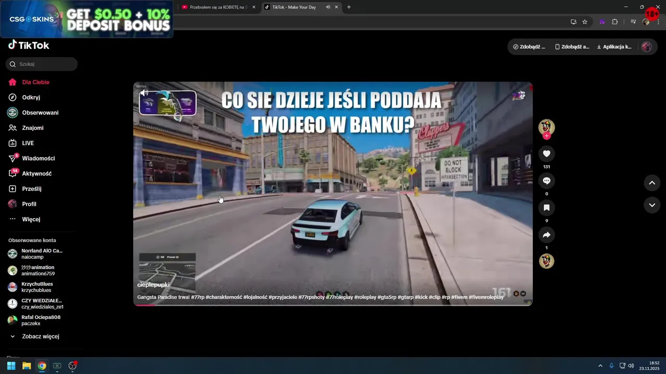The height and width of the screenshot is (374, 666).
Task: Click the first Zdobądź... coin button
Action: (529, 47)
